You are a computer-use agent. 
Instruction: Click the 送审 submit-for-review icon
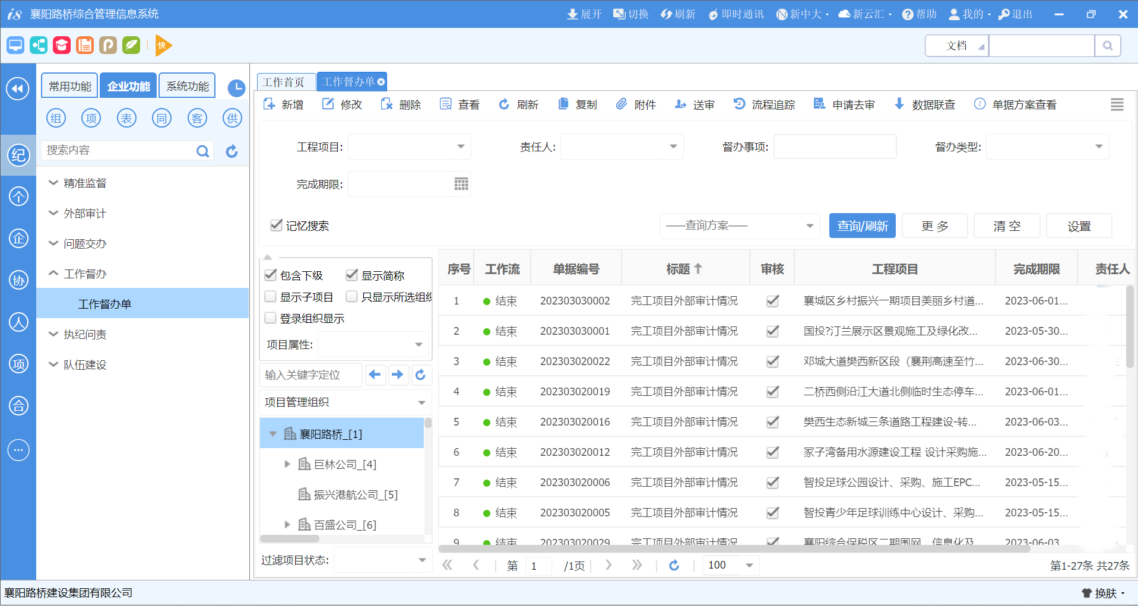click(695, 104)
